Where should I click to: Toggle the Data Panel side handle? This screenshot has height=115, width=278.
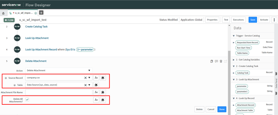[x=276, y=83]
